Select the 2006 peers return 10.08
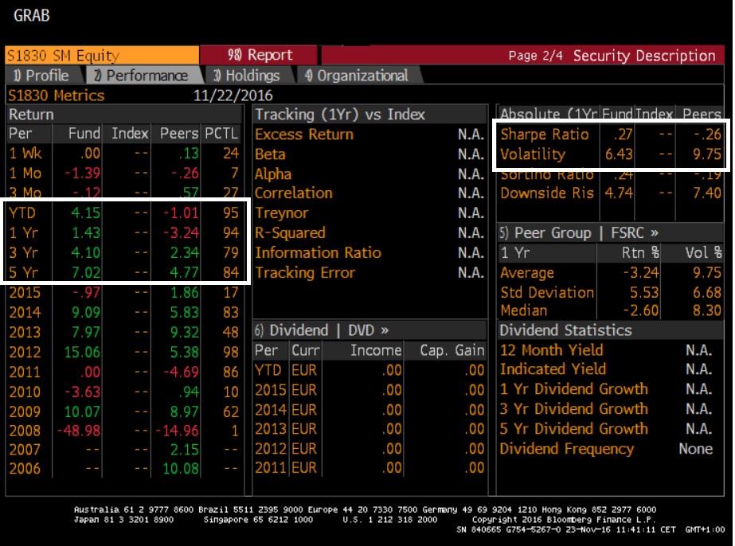 (x=181, y=469)
